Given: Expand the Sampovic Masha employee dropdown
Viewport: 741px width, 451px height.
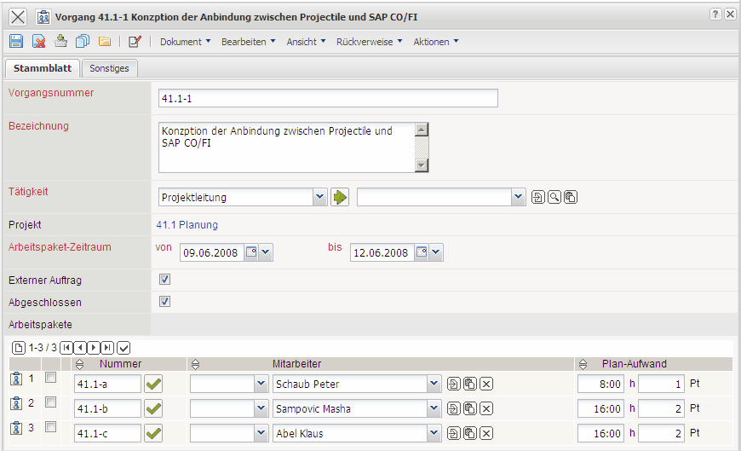Looking at the screenshot, I should [434, 408].
